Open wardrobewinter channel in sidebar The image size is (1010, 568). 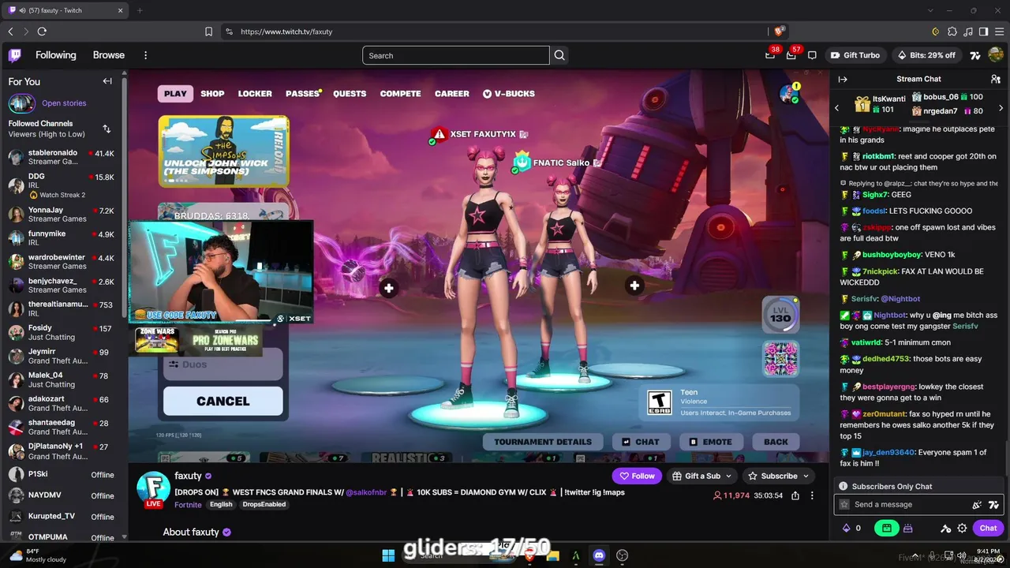coord(61,262)
